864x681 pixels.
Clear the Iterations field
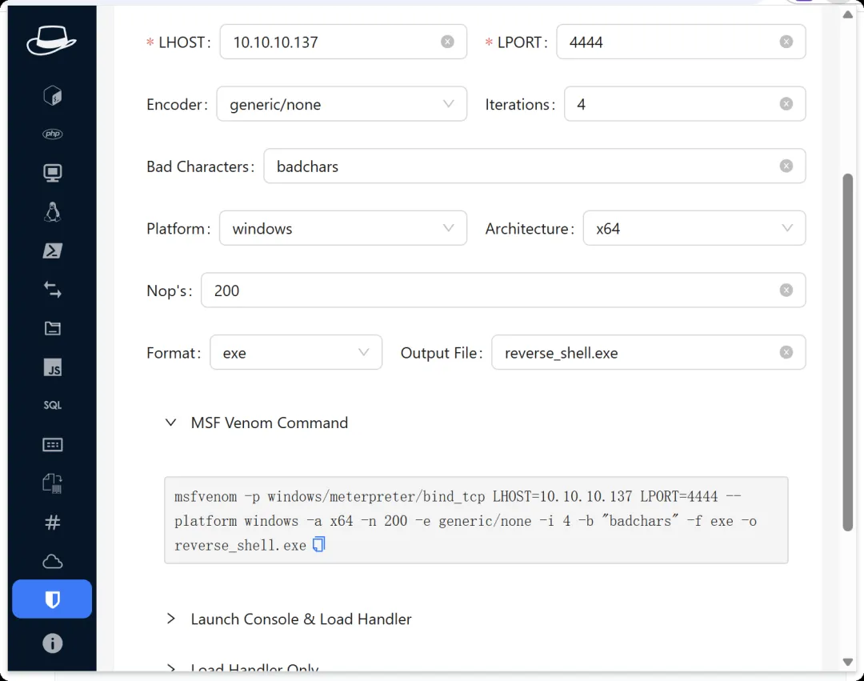786,104
